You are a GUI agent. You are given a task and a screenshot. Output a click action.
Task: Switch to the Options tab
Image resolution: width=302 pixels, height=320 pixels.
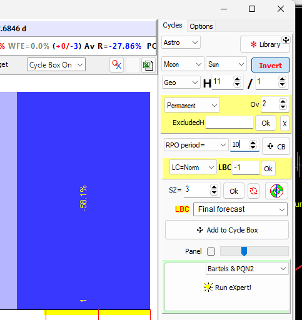coord(201,26)
